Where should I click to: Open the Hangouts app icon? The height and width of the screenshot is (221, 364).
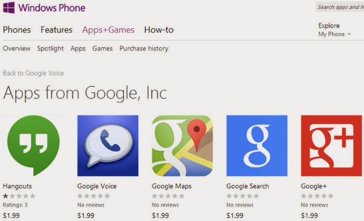(x=33, y=145)
